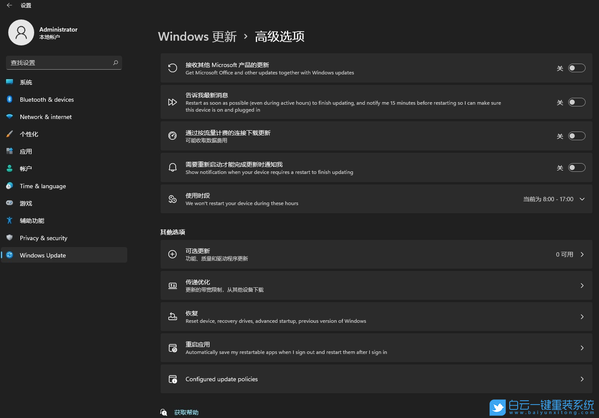Select Windows Update in the sidebar

point(42,255)
